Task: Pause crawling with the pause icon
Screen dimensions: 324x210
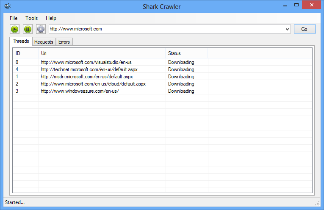Action: pyautogui.click(x=28, y=29)
